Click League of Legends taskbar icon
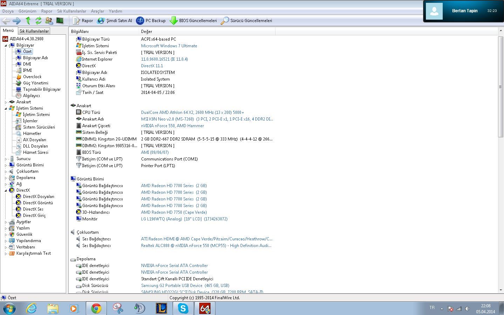This screenshot has height=315, width=504. (161, 308)
